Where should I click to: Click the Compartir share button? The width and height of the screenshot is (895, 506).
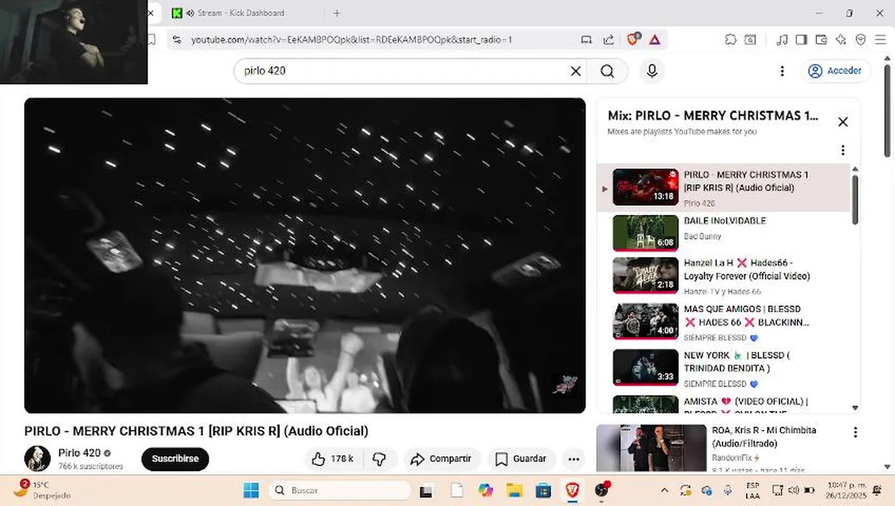point(441,459)
